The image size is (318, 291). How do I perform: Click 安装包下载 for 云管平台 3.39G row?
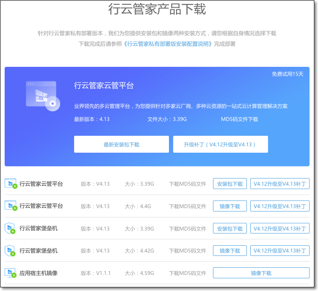[230, 184]
